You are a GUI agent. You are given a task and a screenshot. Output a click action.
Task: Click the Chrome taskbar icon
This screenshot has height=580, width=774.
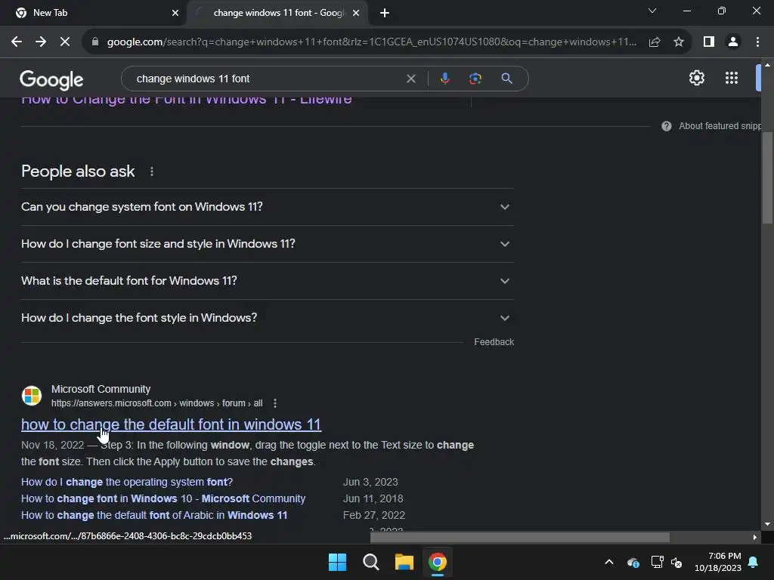438,562
